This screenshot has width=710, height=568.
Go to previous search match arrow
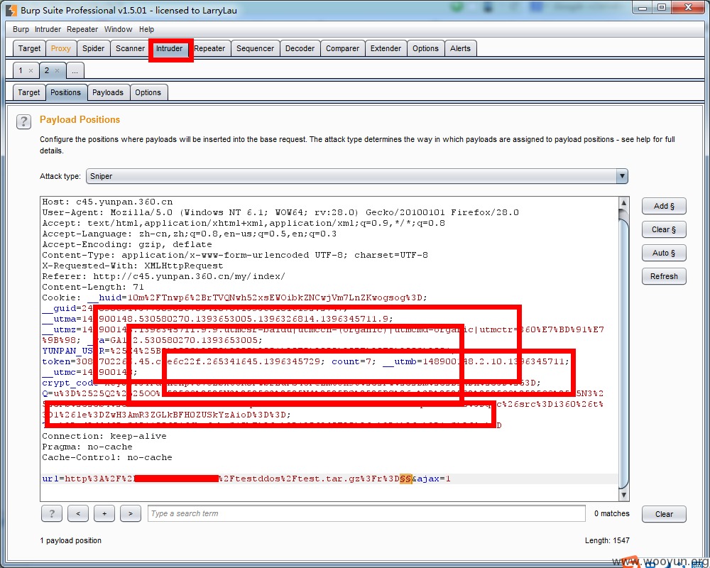tap(78, 513)
